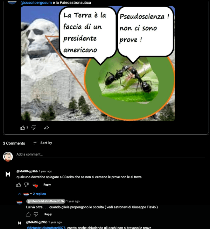The width and height of the screenshot is (210, 229).
Task: Click the Add a comment field
Action: (111, 155)
